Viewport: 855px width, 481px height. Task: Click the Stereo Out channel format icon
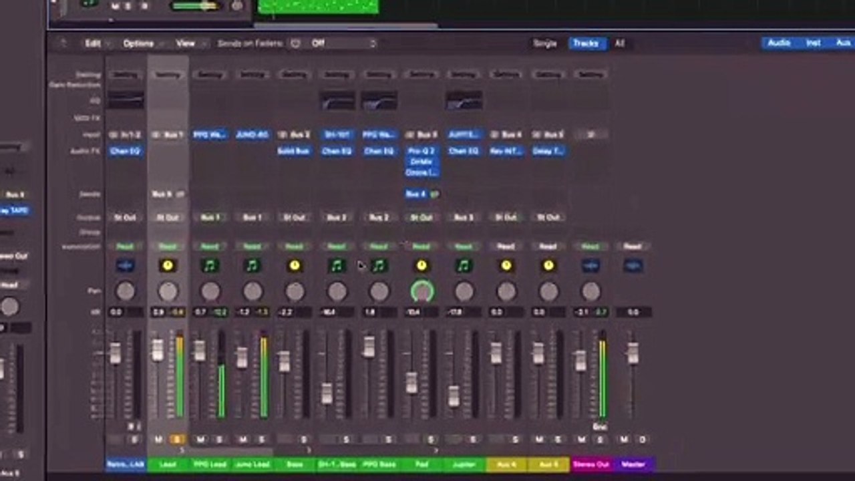click(590, 135)
